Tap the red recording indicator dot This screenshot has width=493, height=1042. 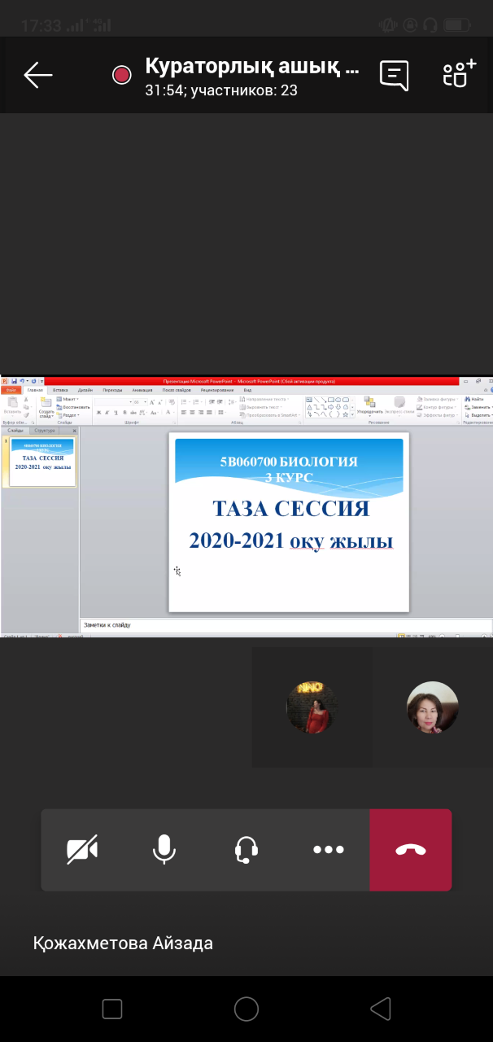121,76
